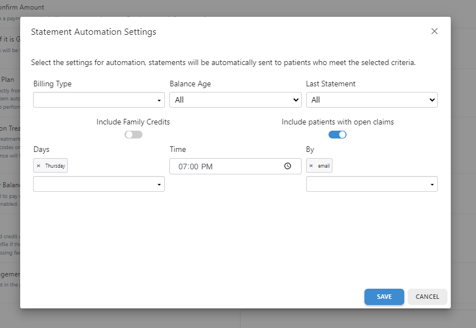Click the caret icon under Days
This screenshot has height=328, width=476.
(x=159, y=184)
